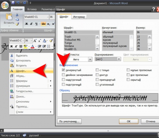This screenshot has width=159, height=138.
Task: Click the Grow Font icon in mini toolbar
Action: click(x=35, y=41)
